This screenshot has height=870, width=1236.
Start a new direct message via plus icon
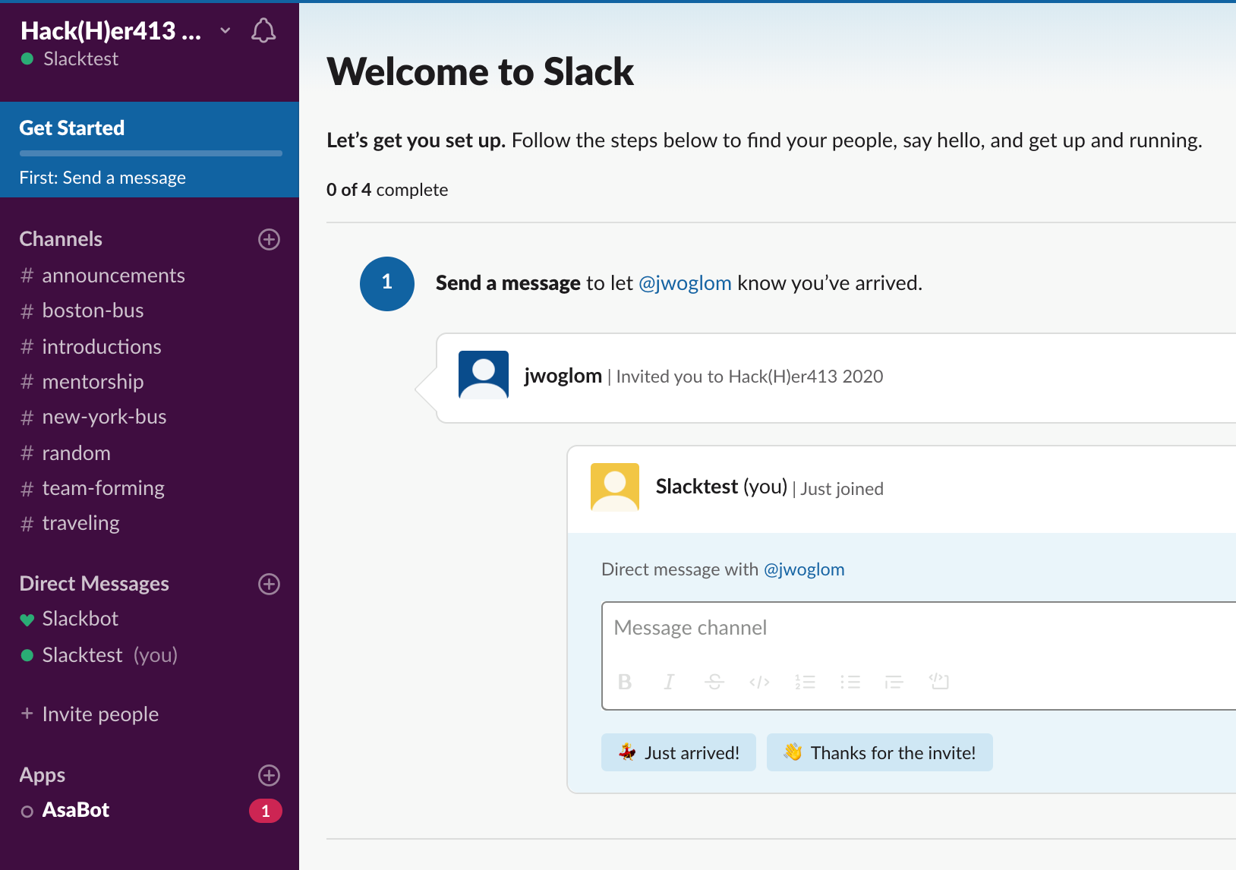[x=269, y=584]
